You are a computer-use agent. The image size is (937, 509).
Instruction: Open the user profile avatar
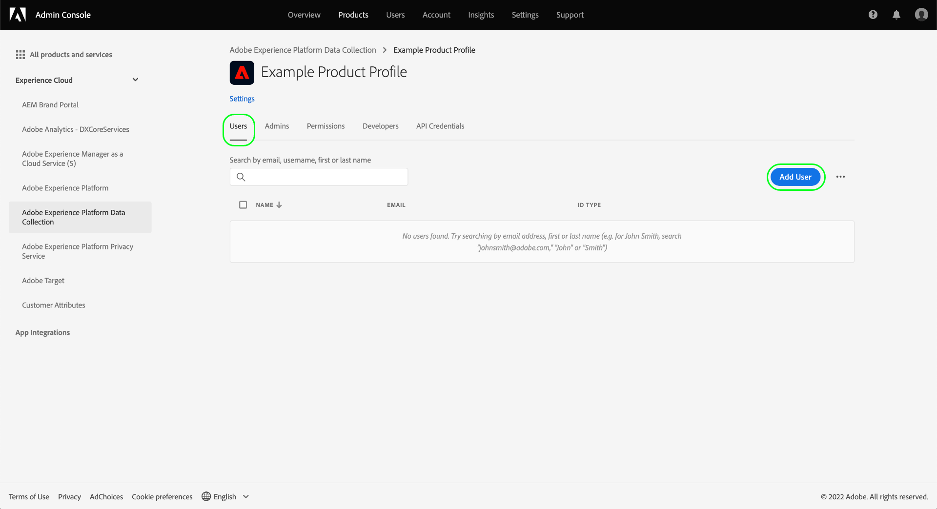click(x=921, y=15)
